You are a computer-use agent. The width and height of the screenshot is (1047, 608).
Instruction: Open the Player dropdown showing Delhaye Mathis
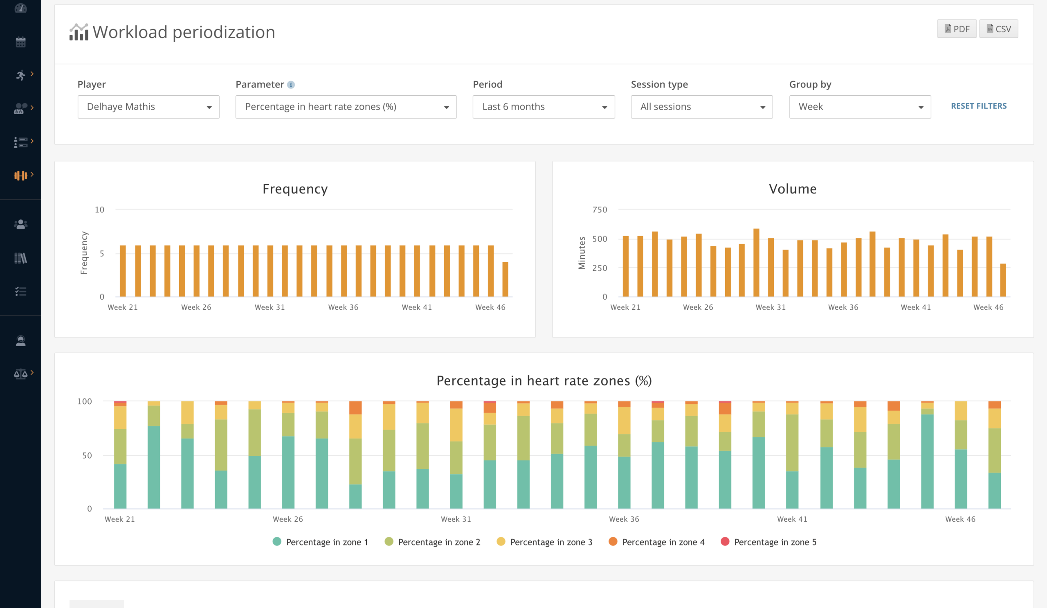148,107
